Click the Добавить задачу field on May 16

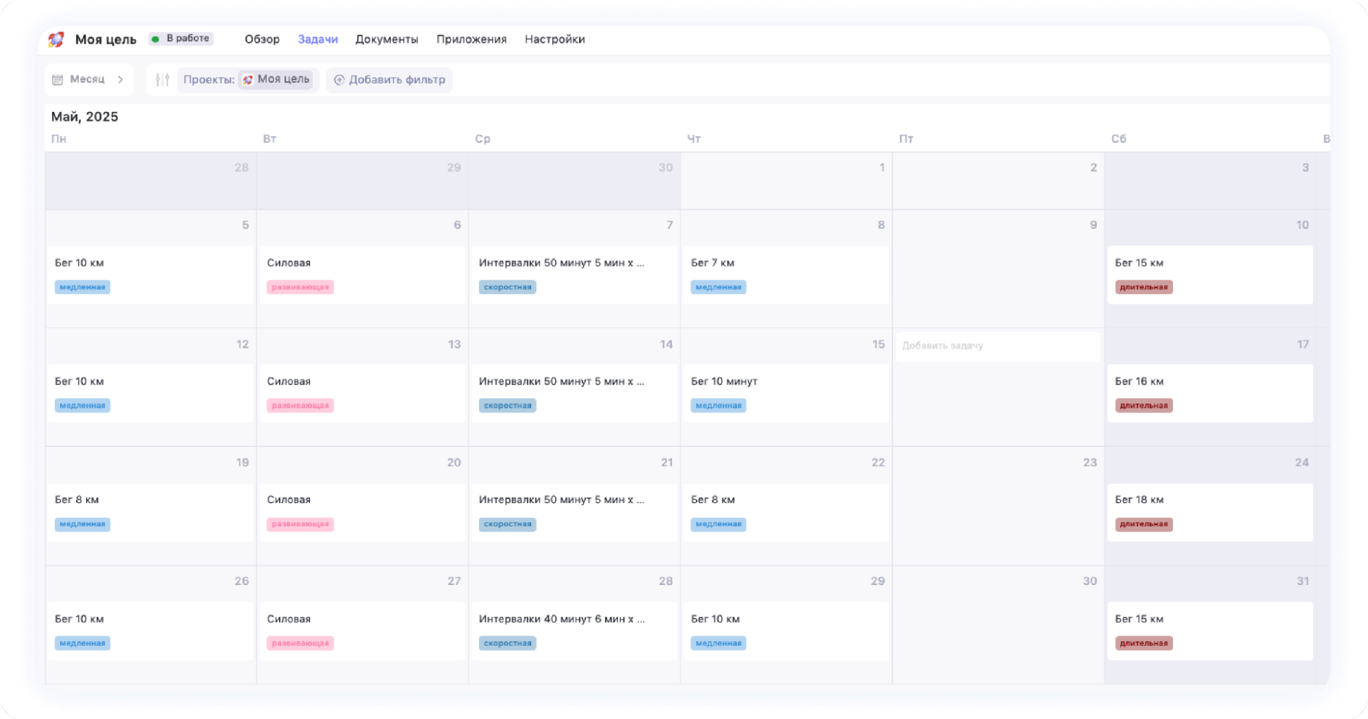coord(996,346)
